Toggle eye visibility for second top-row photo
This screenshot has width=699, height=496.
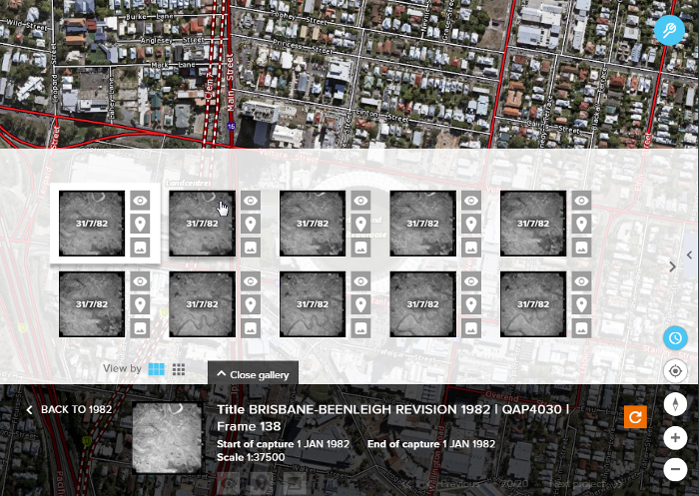[251, 201]
